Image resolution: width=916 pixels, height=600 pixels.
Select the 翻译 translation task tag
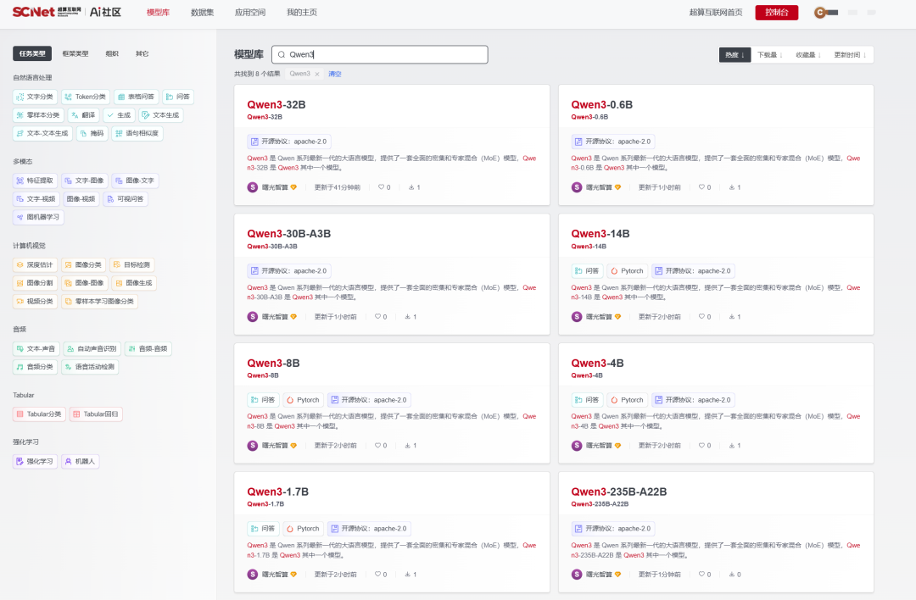83,115
